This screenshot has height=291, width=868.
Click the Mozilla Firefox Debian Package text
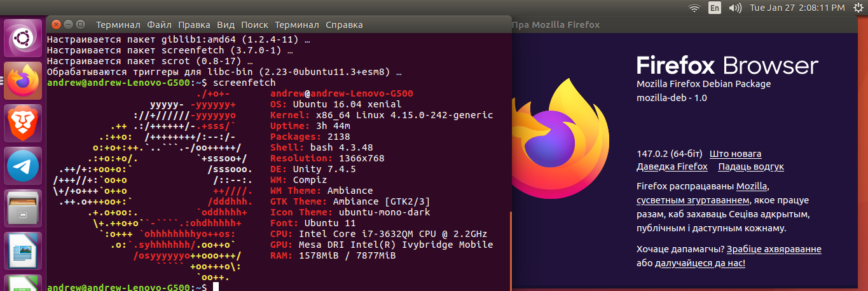coord(703,84)
